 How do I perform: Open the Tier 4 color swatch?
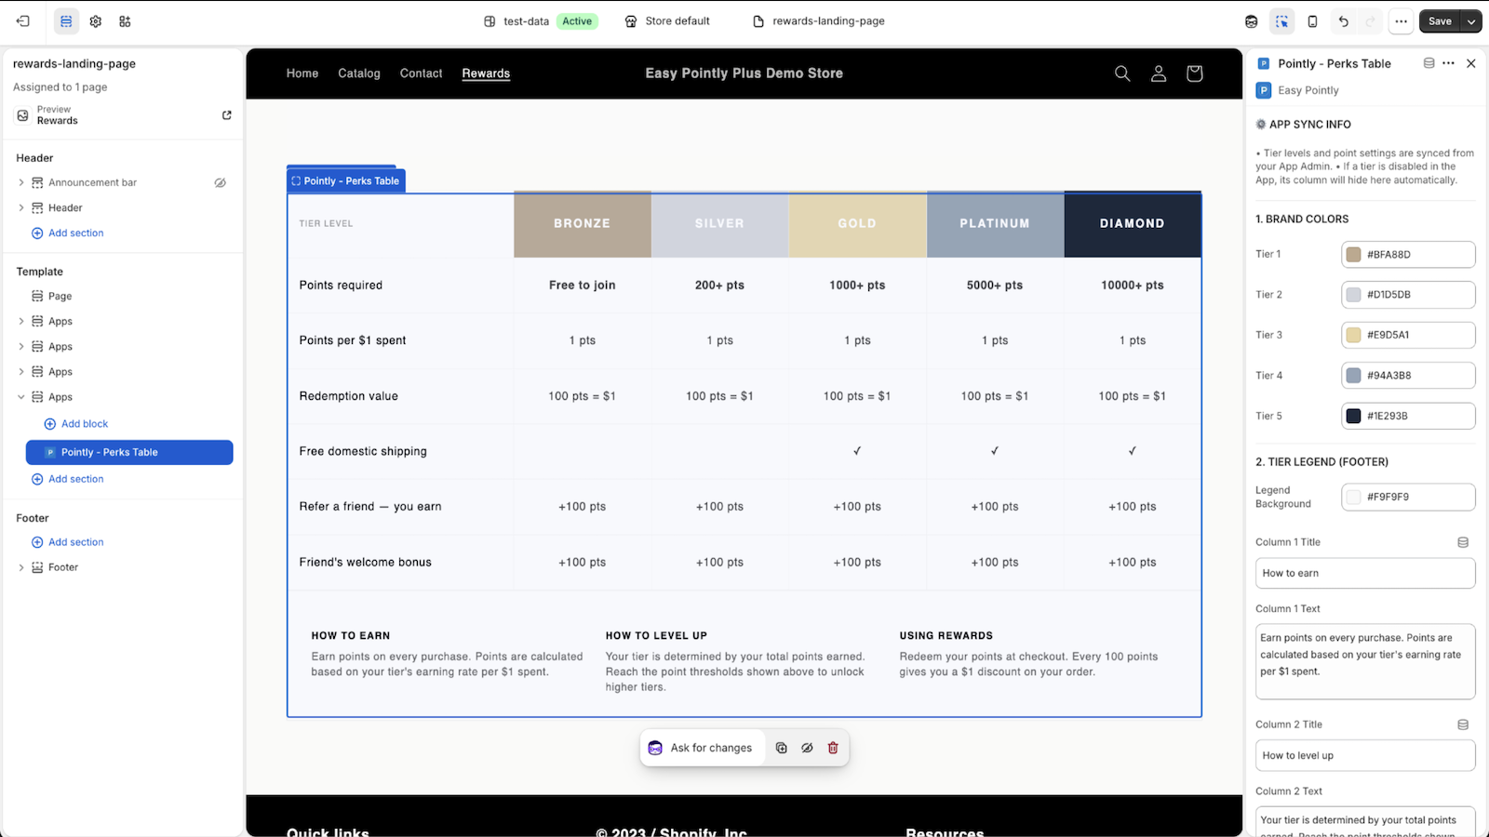coord(1353,376)
